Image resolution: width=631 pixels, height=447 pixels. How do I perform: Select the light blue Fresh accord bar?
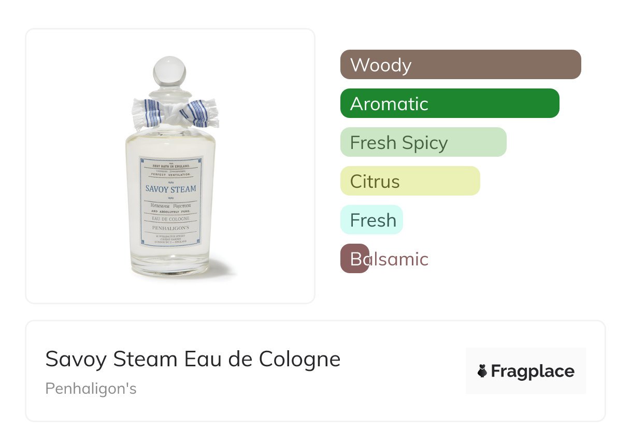pyautogui.click(x=371, y=220)
